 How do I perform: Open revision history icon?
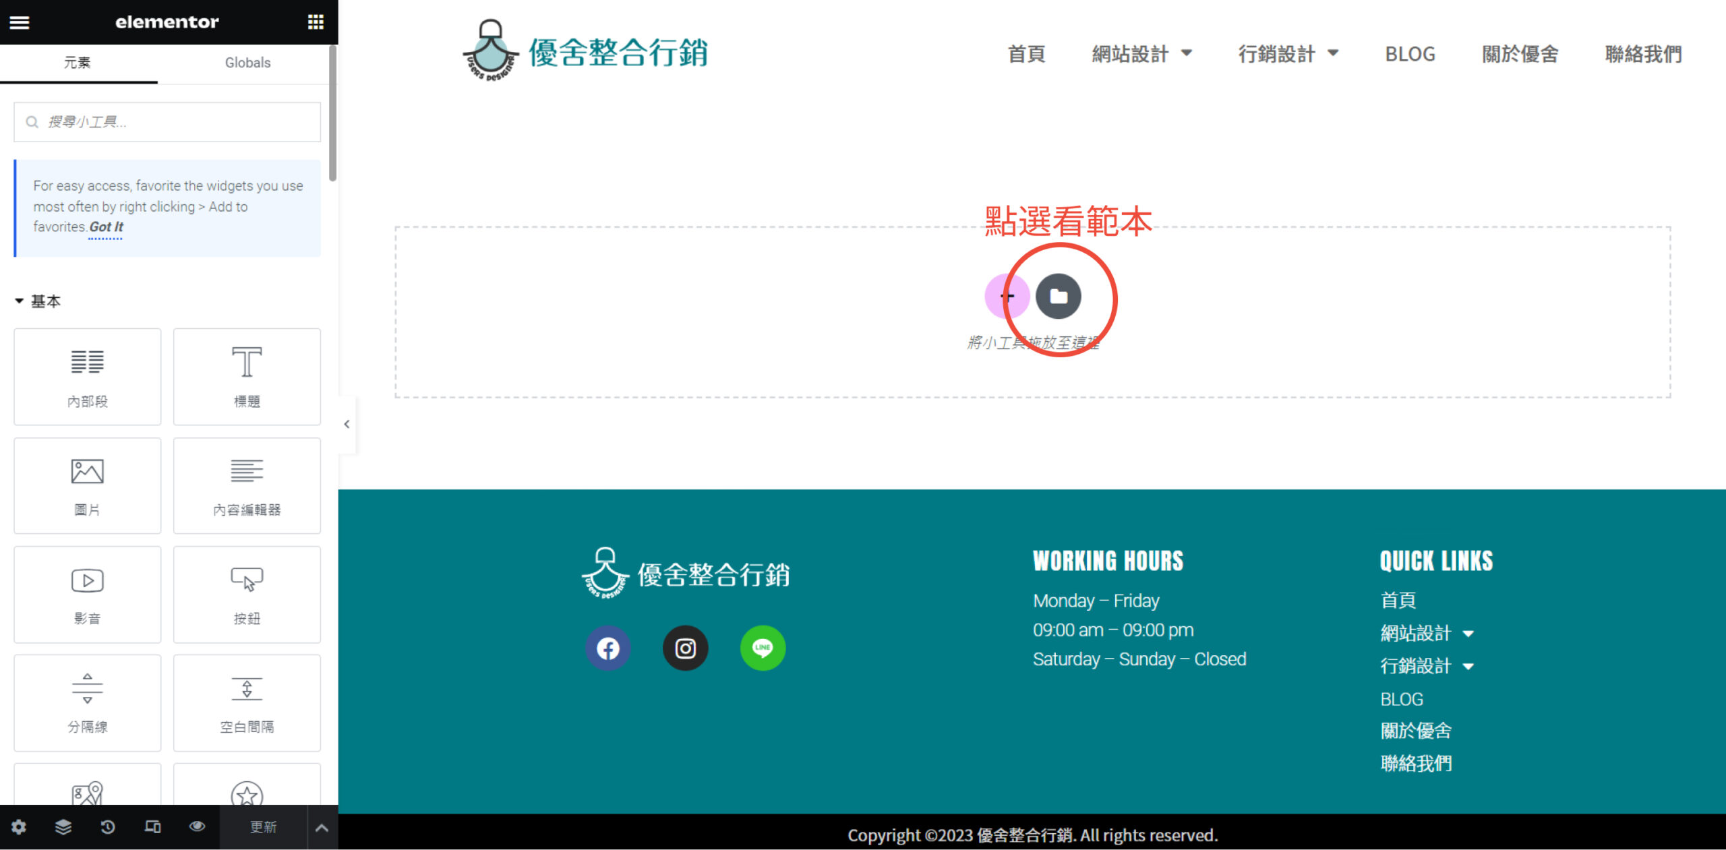[x=108, y=826]
